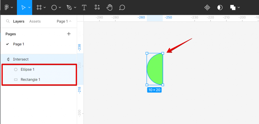Image resolution: width=259 pixels, height=124 pixels.
Task: Select the Move tool
Action: 23,8
